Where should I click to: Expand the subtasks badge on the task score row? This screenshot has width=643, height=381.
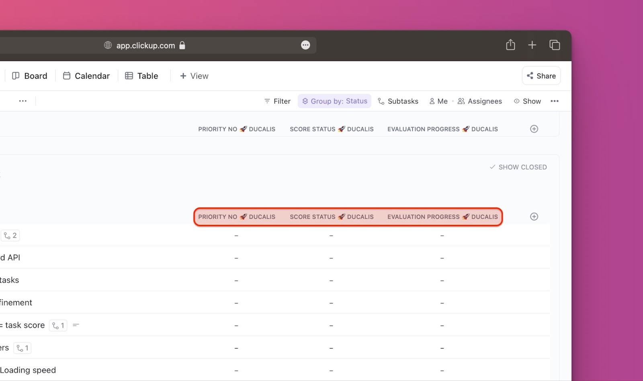click(58, 325)
